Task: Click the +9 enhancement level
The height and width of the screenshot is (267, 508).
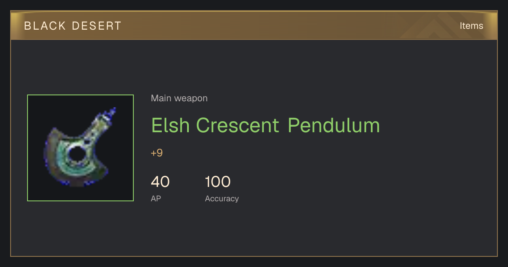Action: point(157,153)
